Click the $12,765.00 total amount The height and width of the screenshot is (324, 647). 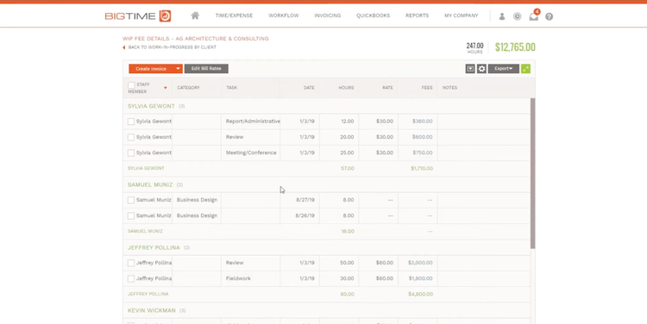pos(515,47)
